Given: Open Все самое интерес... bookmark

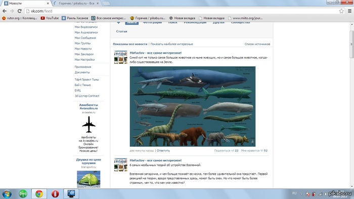Looking at the screenshot, I should [108, 18].
